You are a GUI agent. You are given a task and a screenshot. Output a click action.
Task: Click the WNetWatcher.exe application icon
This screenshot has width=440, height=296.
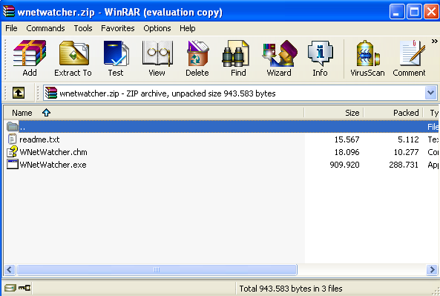click(x=13, y=165)
